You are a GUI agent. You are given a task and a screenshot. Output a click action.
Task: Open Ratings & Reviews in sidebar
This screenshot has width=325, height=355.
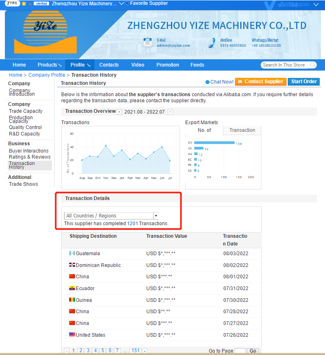click(30, 157)
